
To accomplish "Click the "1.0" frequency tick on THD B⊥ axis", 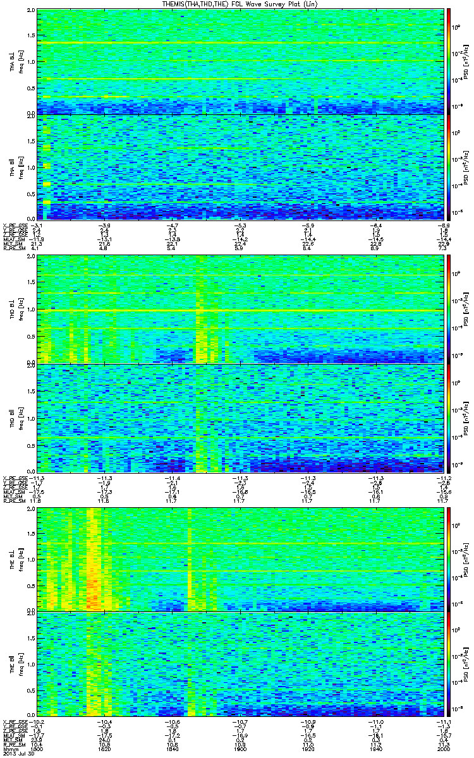I will pyautogui.click(x=32, y=310).
